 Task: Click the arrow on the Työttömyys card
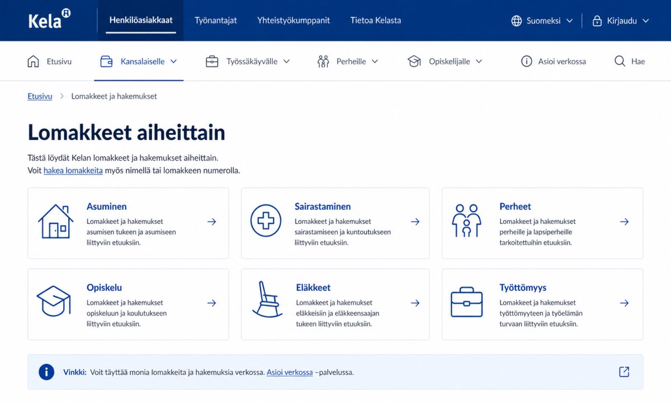pos(624,303)
